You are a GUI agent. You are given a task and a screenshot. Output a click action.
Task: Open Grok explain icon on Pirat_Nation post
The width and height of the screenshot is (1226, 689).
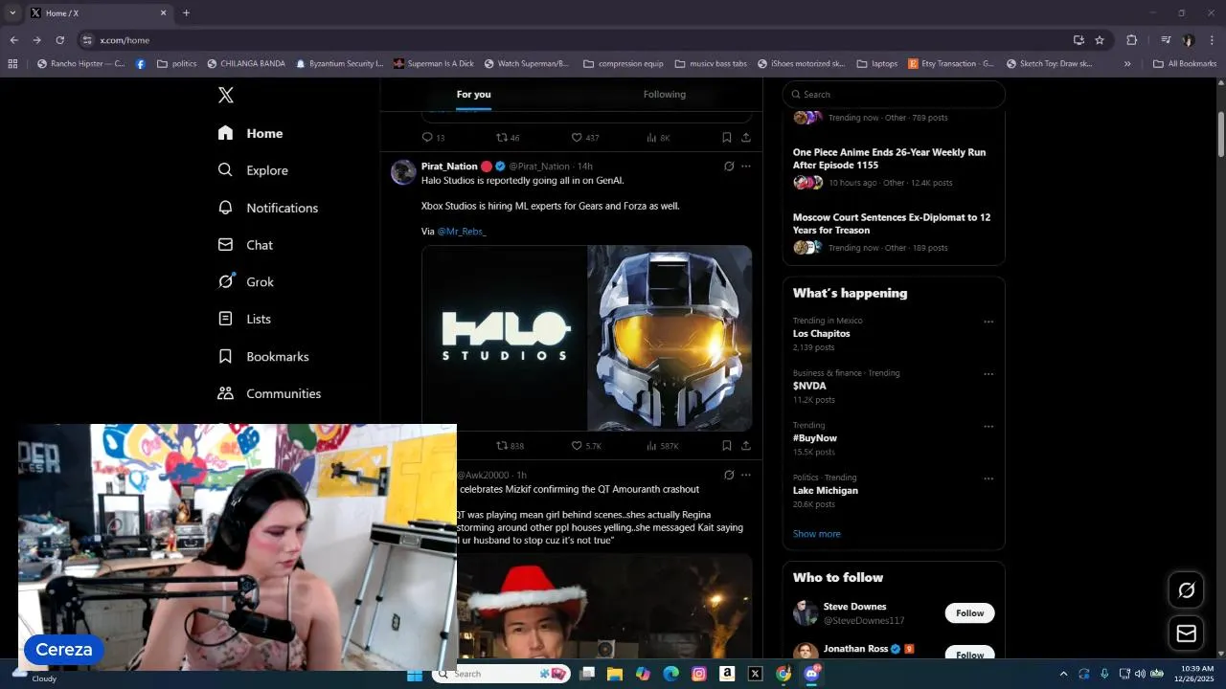[x=729, y=167]
